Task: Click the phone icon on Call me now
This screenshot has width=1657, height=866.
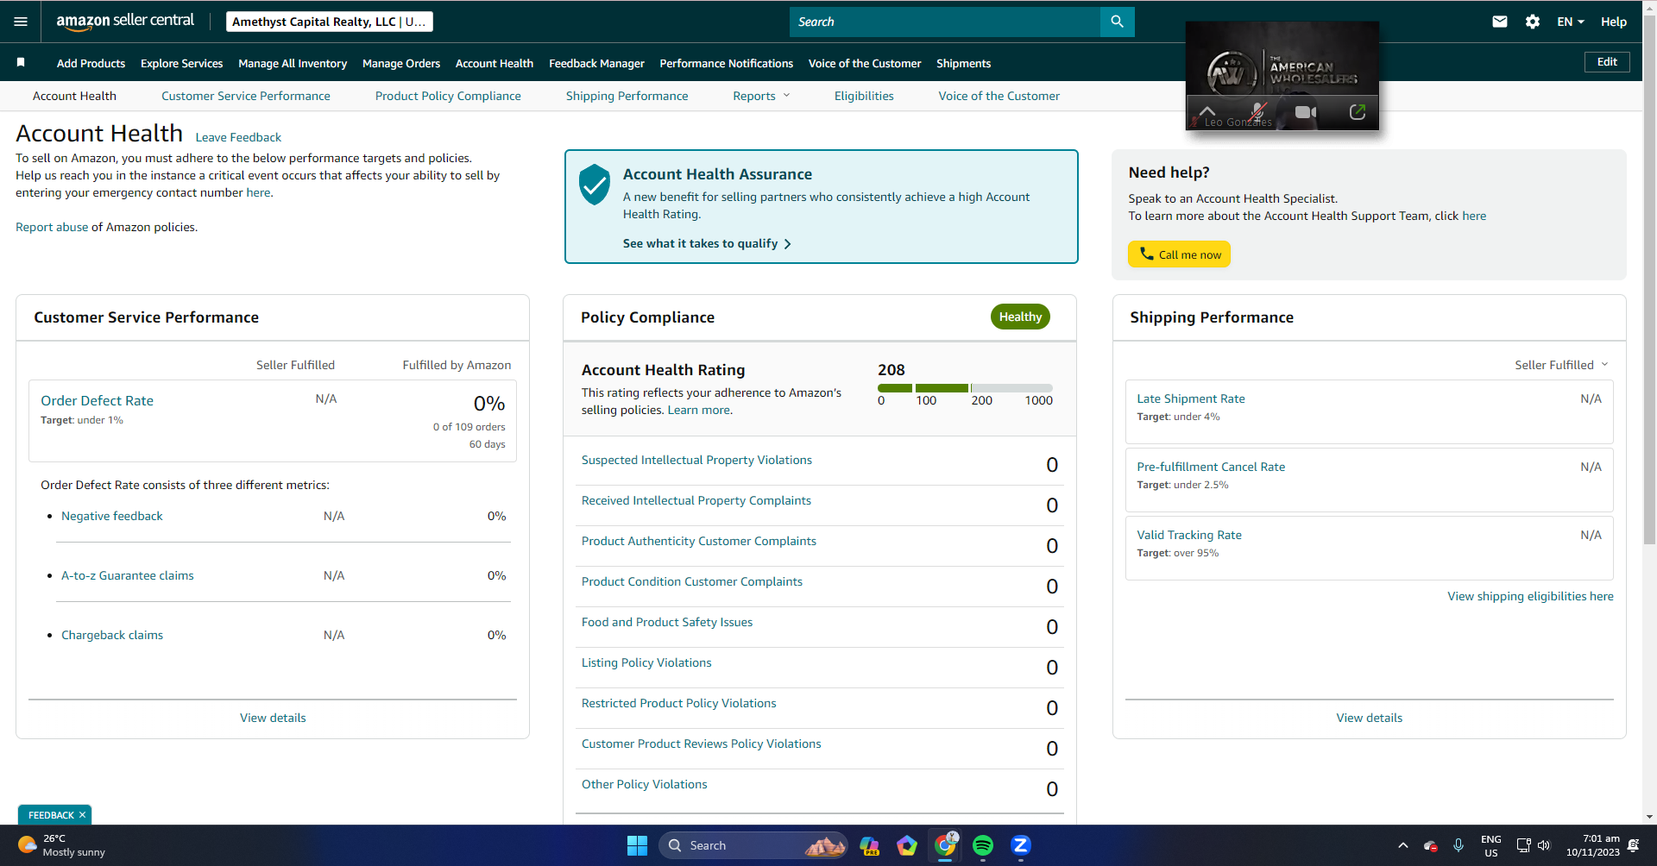Action: 1146,254
